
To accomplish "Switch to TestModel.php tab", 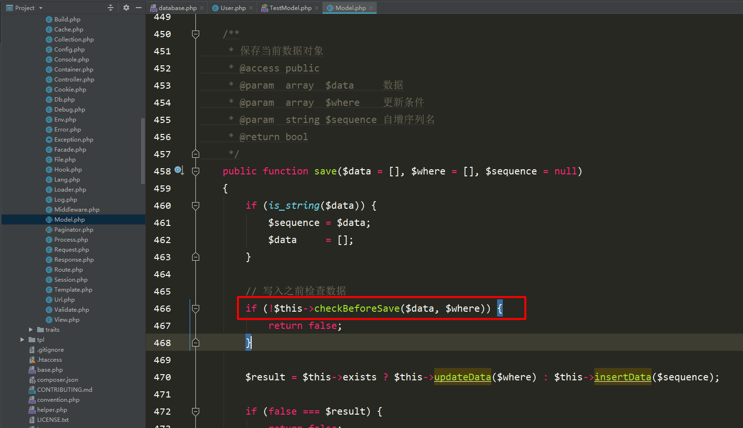I will point(290,8).
